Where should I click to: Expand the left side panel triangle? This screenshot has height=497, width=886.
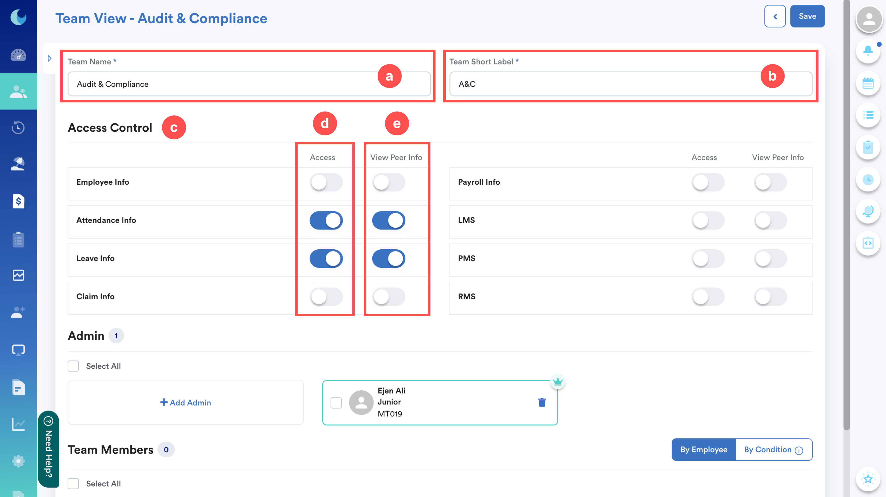[x=50, y=58]
